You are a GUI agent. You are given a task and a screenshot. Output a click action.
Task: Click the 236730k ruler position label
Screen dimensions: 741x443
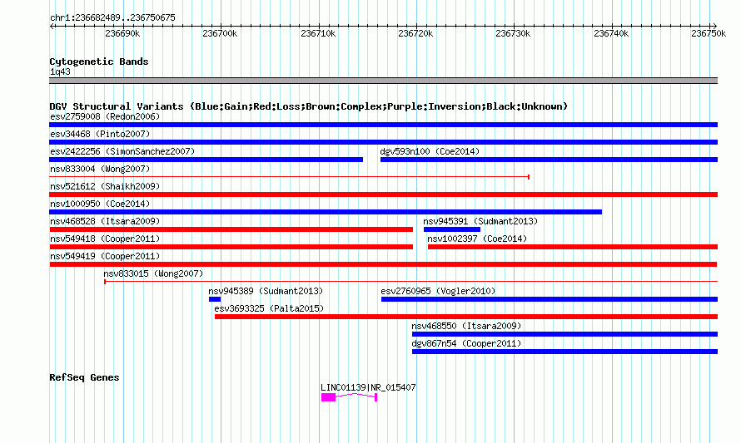coord(513,33)
